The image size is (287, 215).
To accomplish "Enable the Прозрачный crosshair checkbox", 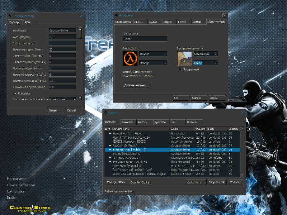I will tap(180, 69).
